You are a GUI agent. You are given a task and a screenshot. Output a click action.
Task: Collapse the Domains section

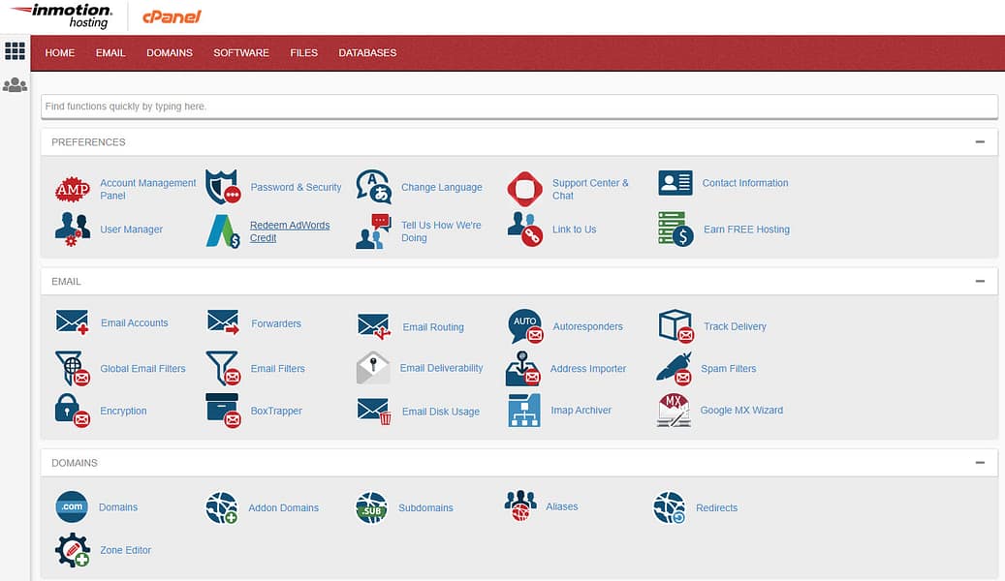pyautogui.click(x=980, y=463)
